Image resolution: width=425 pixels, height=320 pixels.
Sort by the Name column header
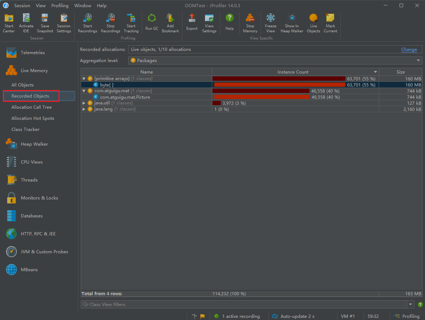pos(146,72)
